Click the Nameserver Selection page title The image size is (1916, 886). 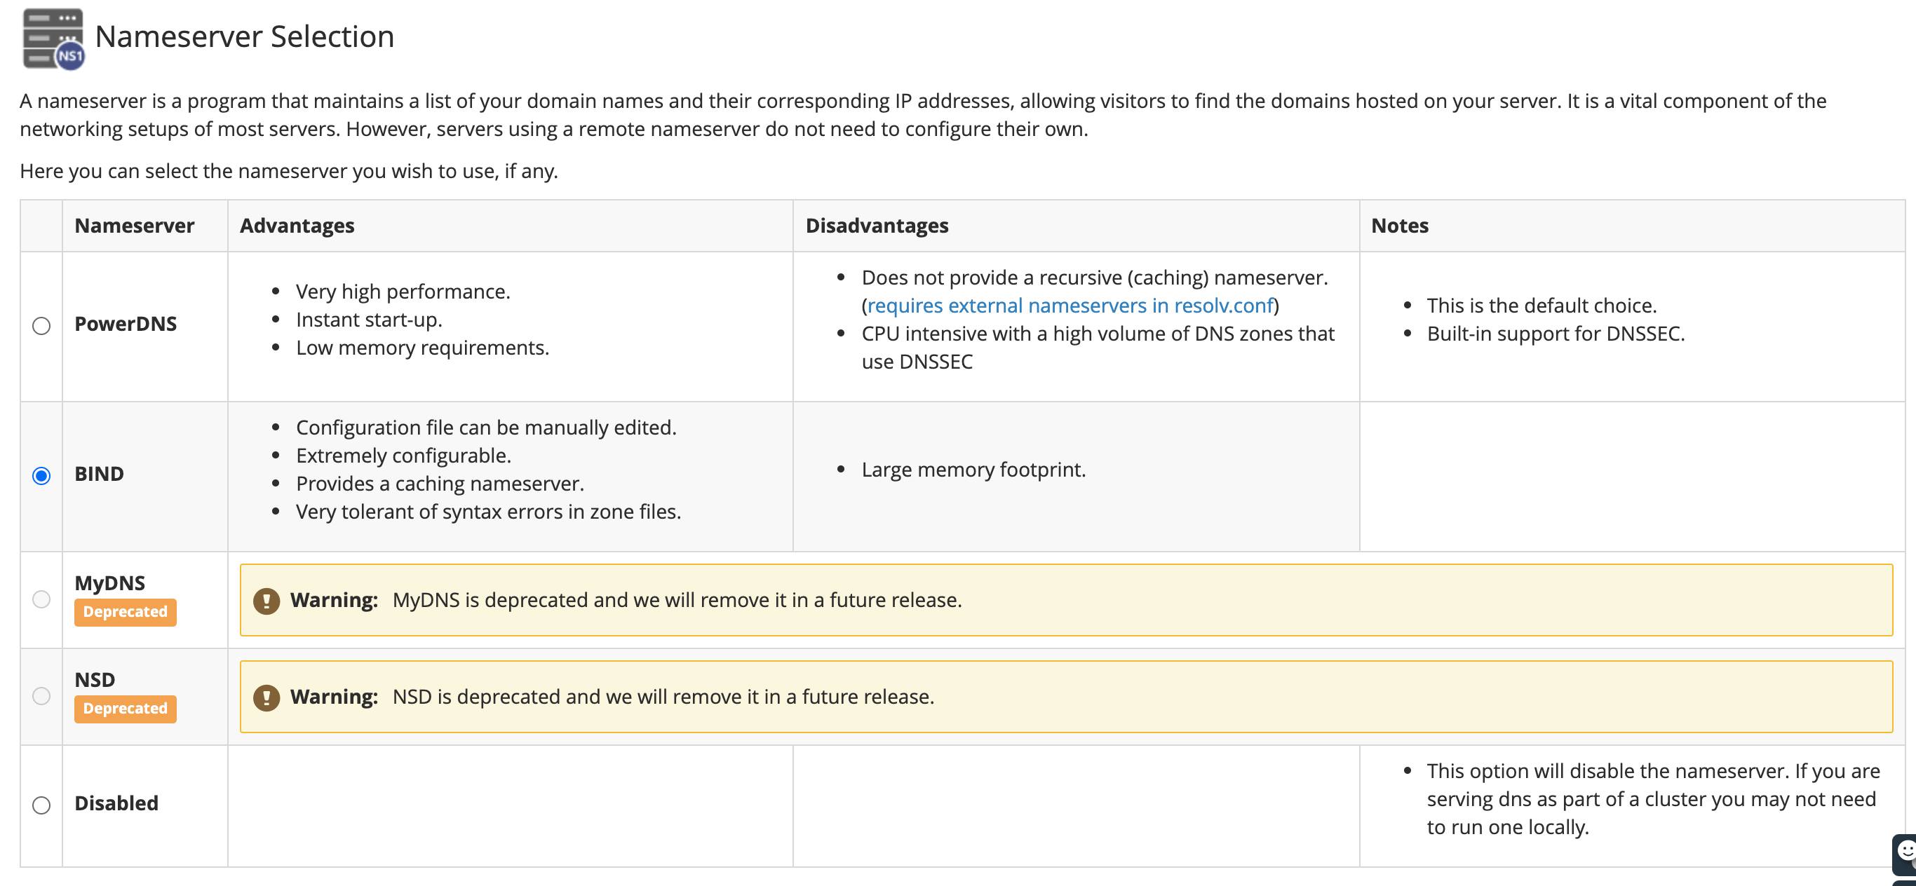246,36
